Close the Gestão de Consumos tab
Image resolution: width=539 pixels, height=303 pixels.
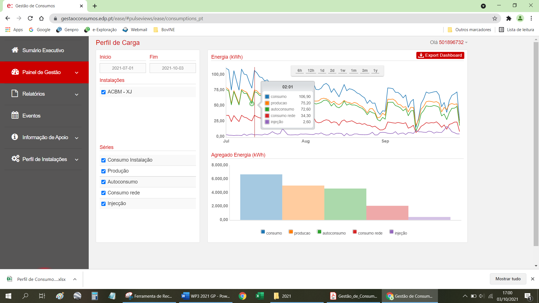pos(81,6)
